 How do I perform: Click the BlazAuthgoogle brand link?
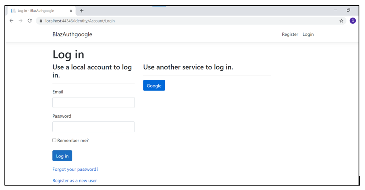(72, 35)
